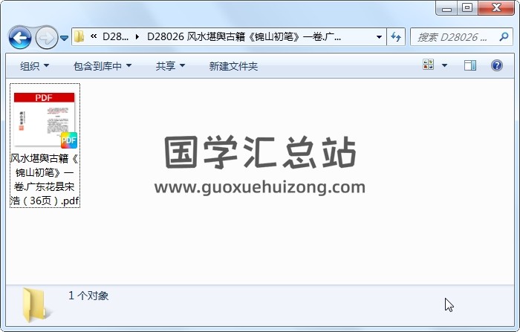
Task: Click the change view icon
Action: pyautogui.click(x=428, y=65)
